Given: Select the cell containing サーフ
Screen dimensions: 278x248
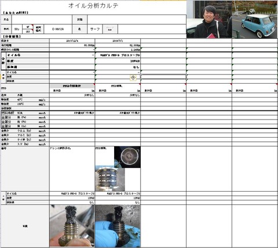Looking at the screenshot, I should point(95,29).
